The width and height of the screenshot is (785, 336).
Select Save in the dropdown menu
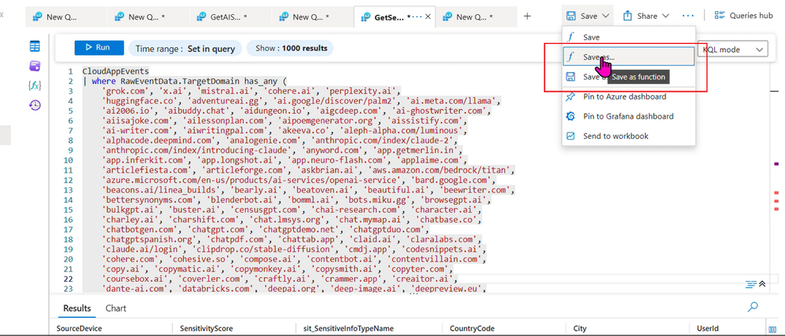coord(629,37)
